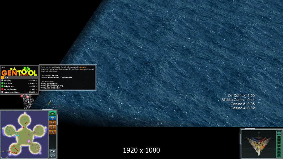Click right arrow of screenshot type
This screenshot has width=283, height=159.
tap(37, 92)
